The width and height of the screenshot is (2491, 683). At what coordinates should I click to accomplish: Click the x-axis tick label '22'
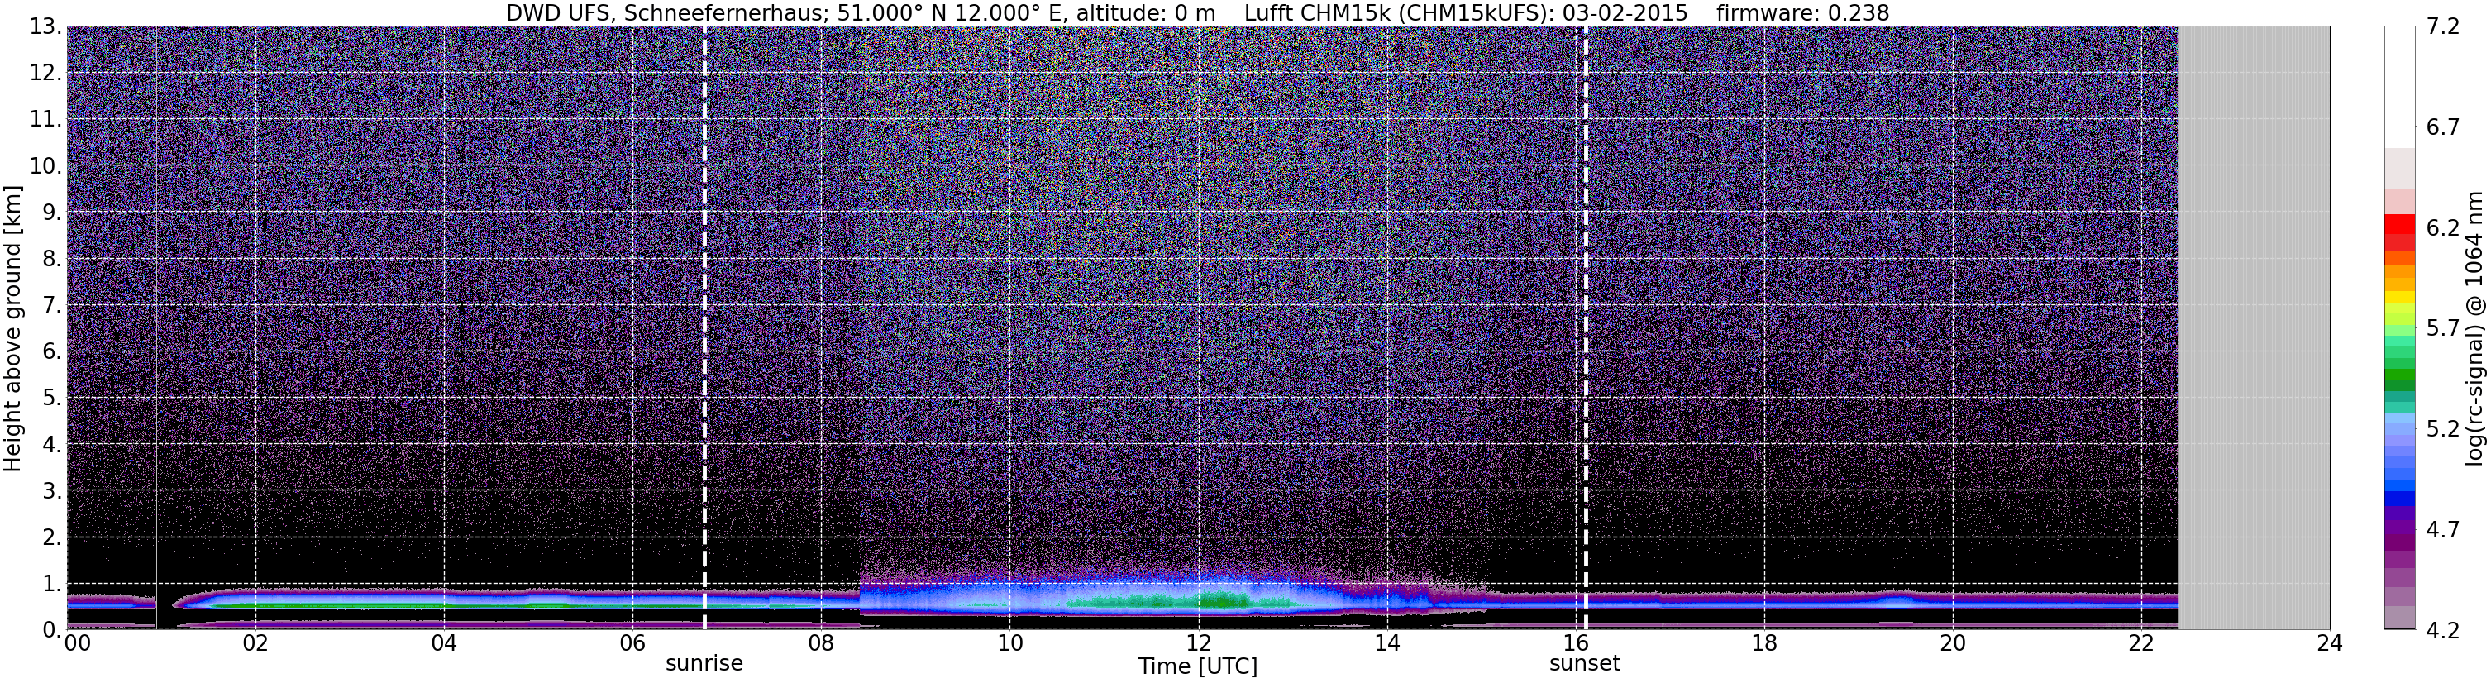[2141, 643]
